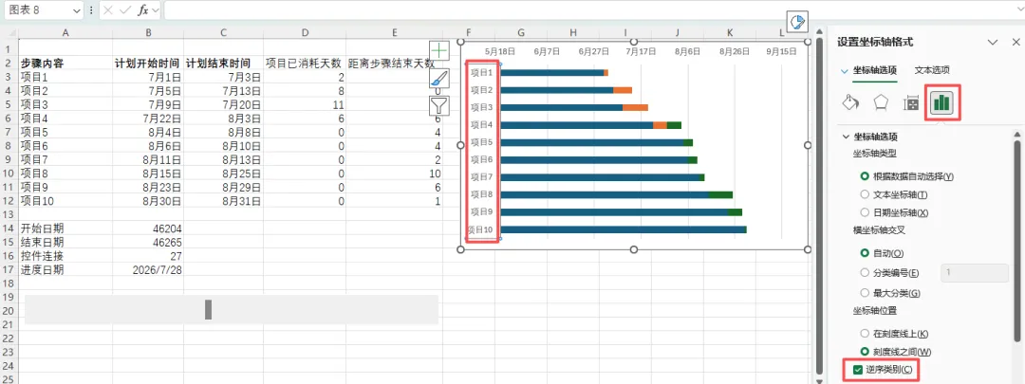The width and height of the screenshot is (1025, 384).
Task: Click the orange bar segment for 项目3
Action: click(635, 107)
